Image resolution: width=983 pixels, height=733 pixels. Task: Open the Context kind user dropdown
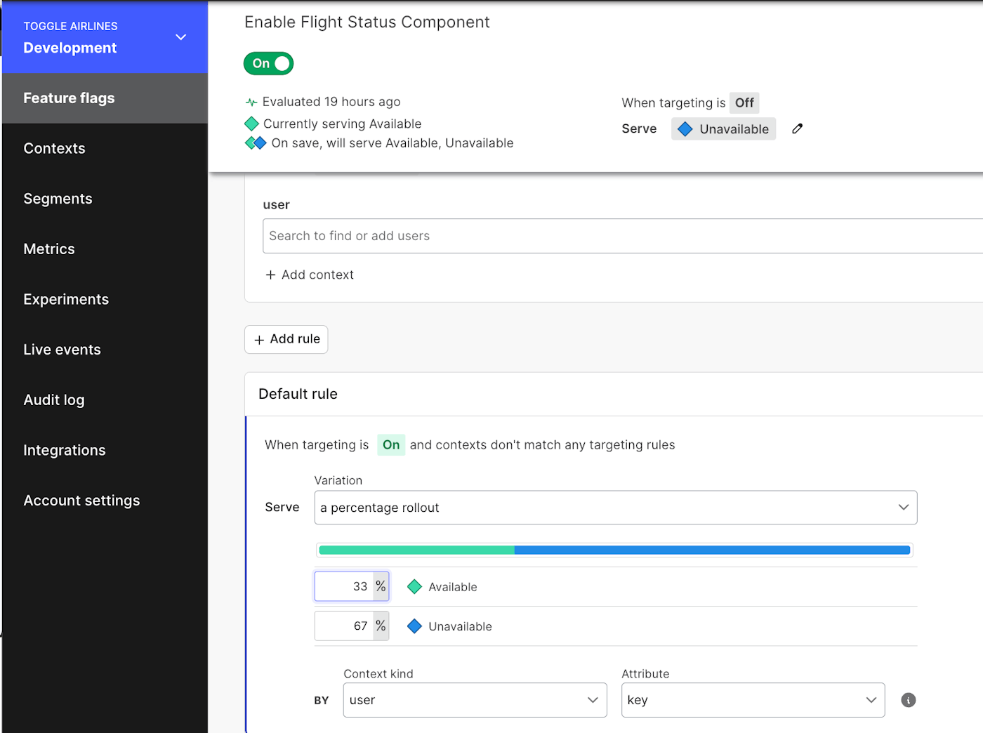[x=475, y=700]
